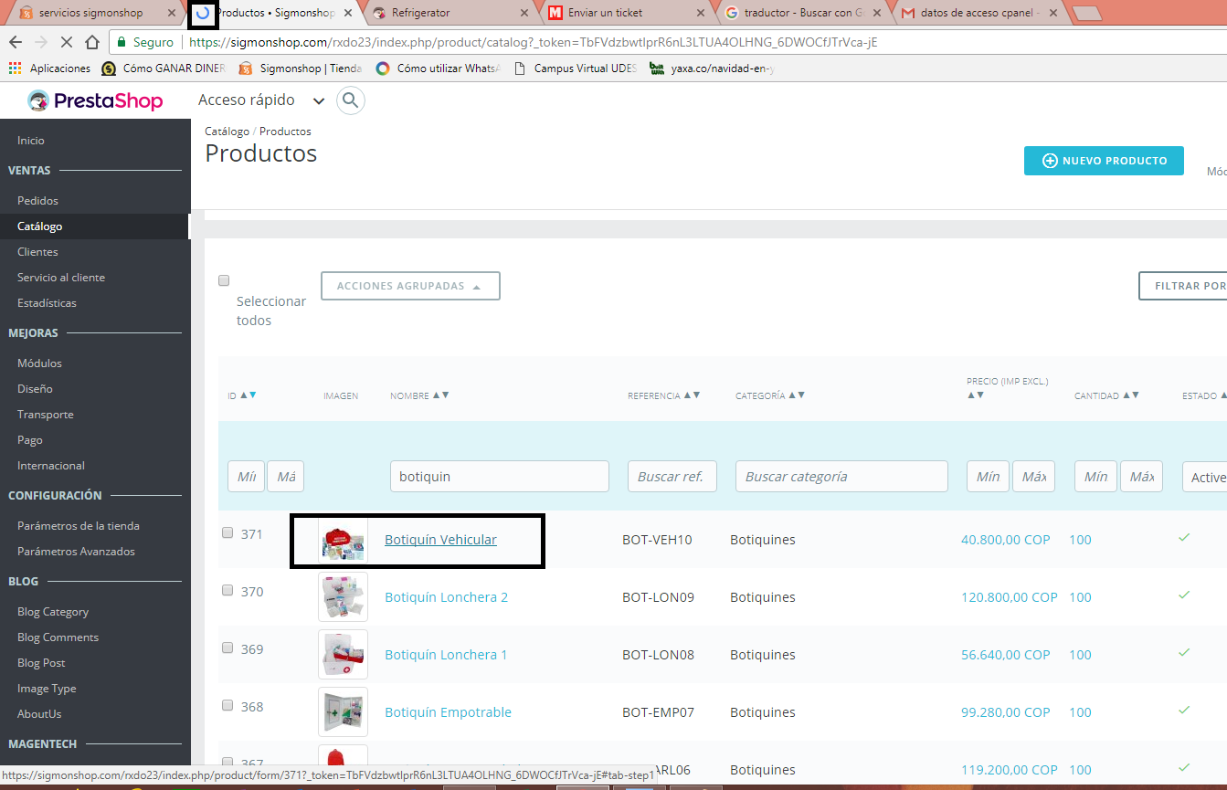Check the box for product ID 368
This screenshot has height=790, width=1227.
point(227,705)
